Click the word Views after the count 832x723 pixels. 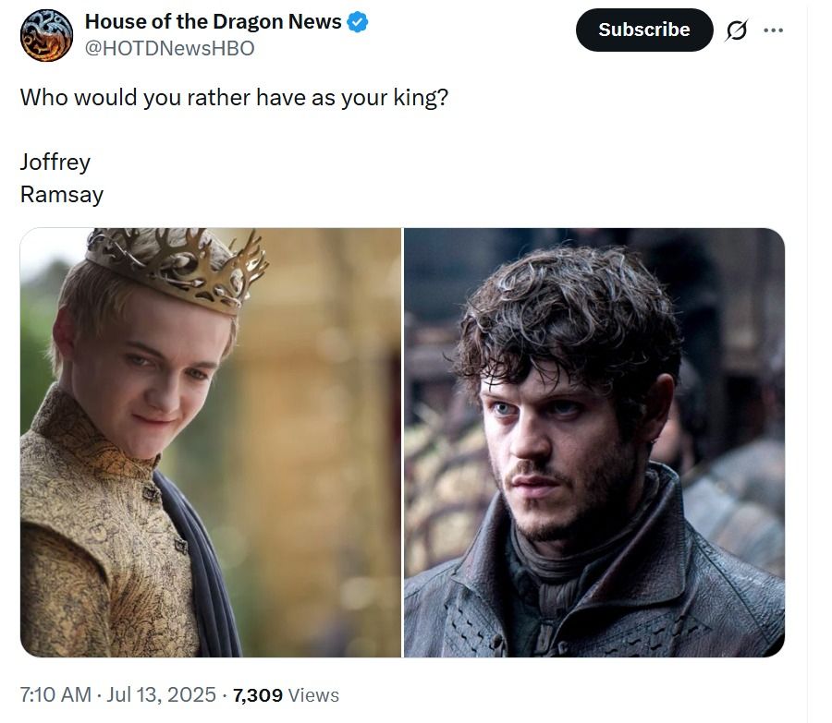pyautogui.click(x=313, y=695)
